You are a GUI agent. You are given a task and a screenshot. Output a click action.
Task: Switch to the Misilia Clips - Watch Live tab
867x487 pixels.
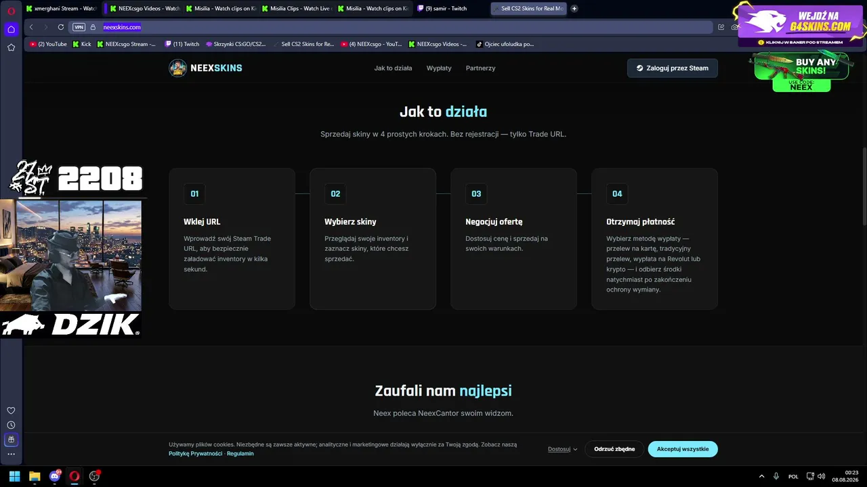tap(297, 9)
